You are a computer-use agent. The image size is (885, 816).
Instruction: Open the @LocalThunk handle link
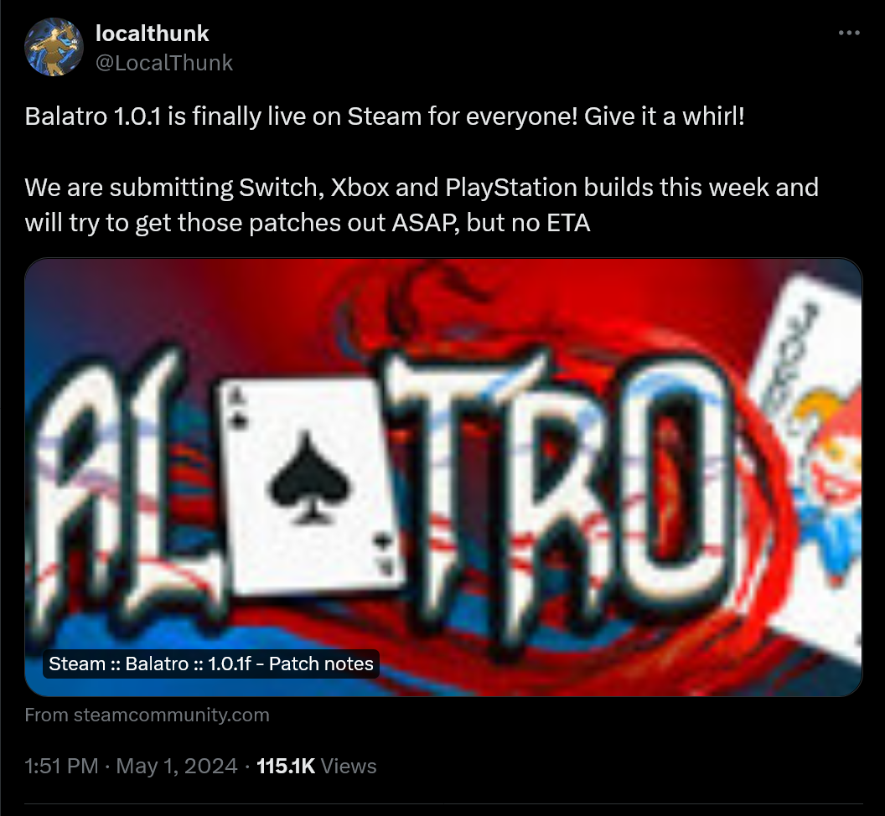tap(164, 63)
